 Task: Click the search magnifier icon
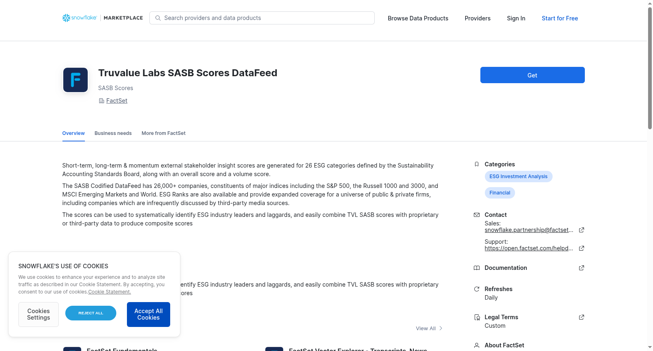point(158,18)
